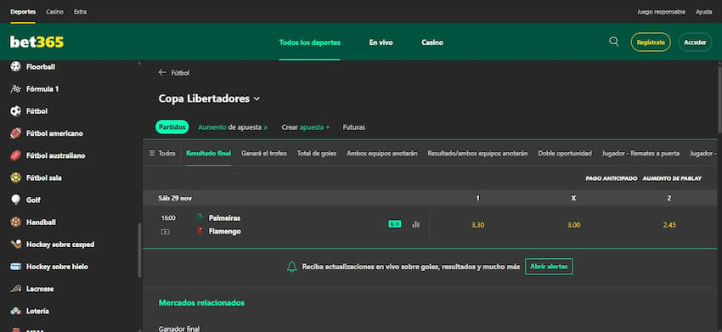Click the Sáb 29 nov date header
722x332 pixels.
[175, 199]
